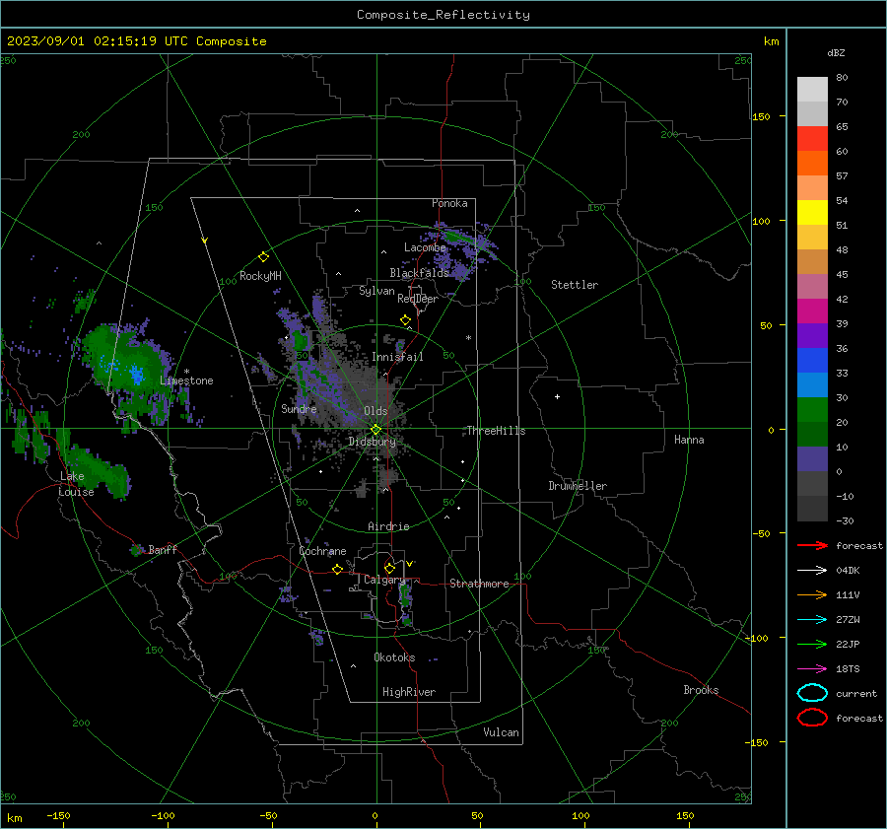Click the cyan 27ZW arrow legend icon

pos(812,620)
